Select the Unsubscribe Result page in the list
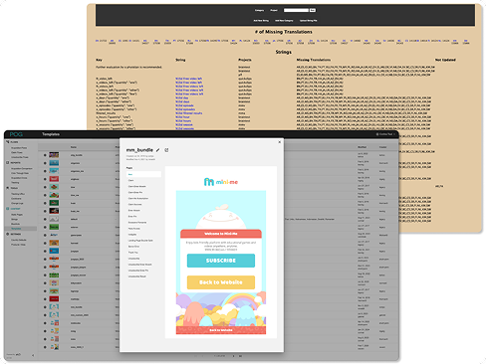 (x=137, y=276)
